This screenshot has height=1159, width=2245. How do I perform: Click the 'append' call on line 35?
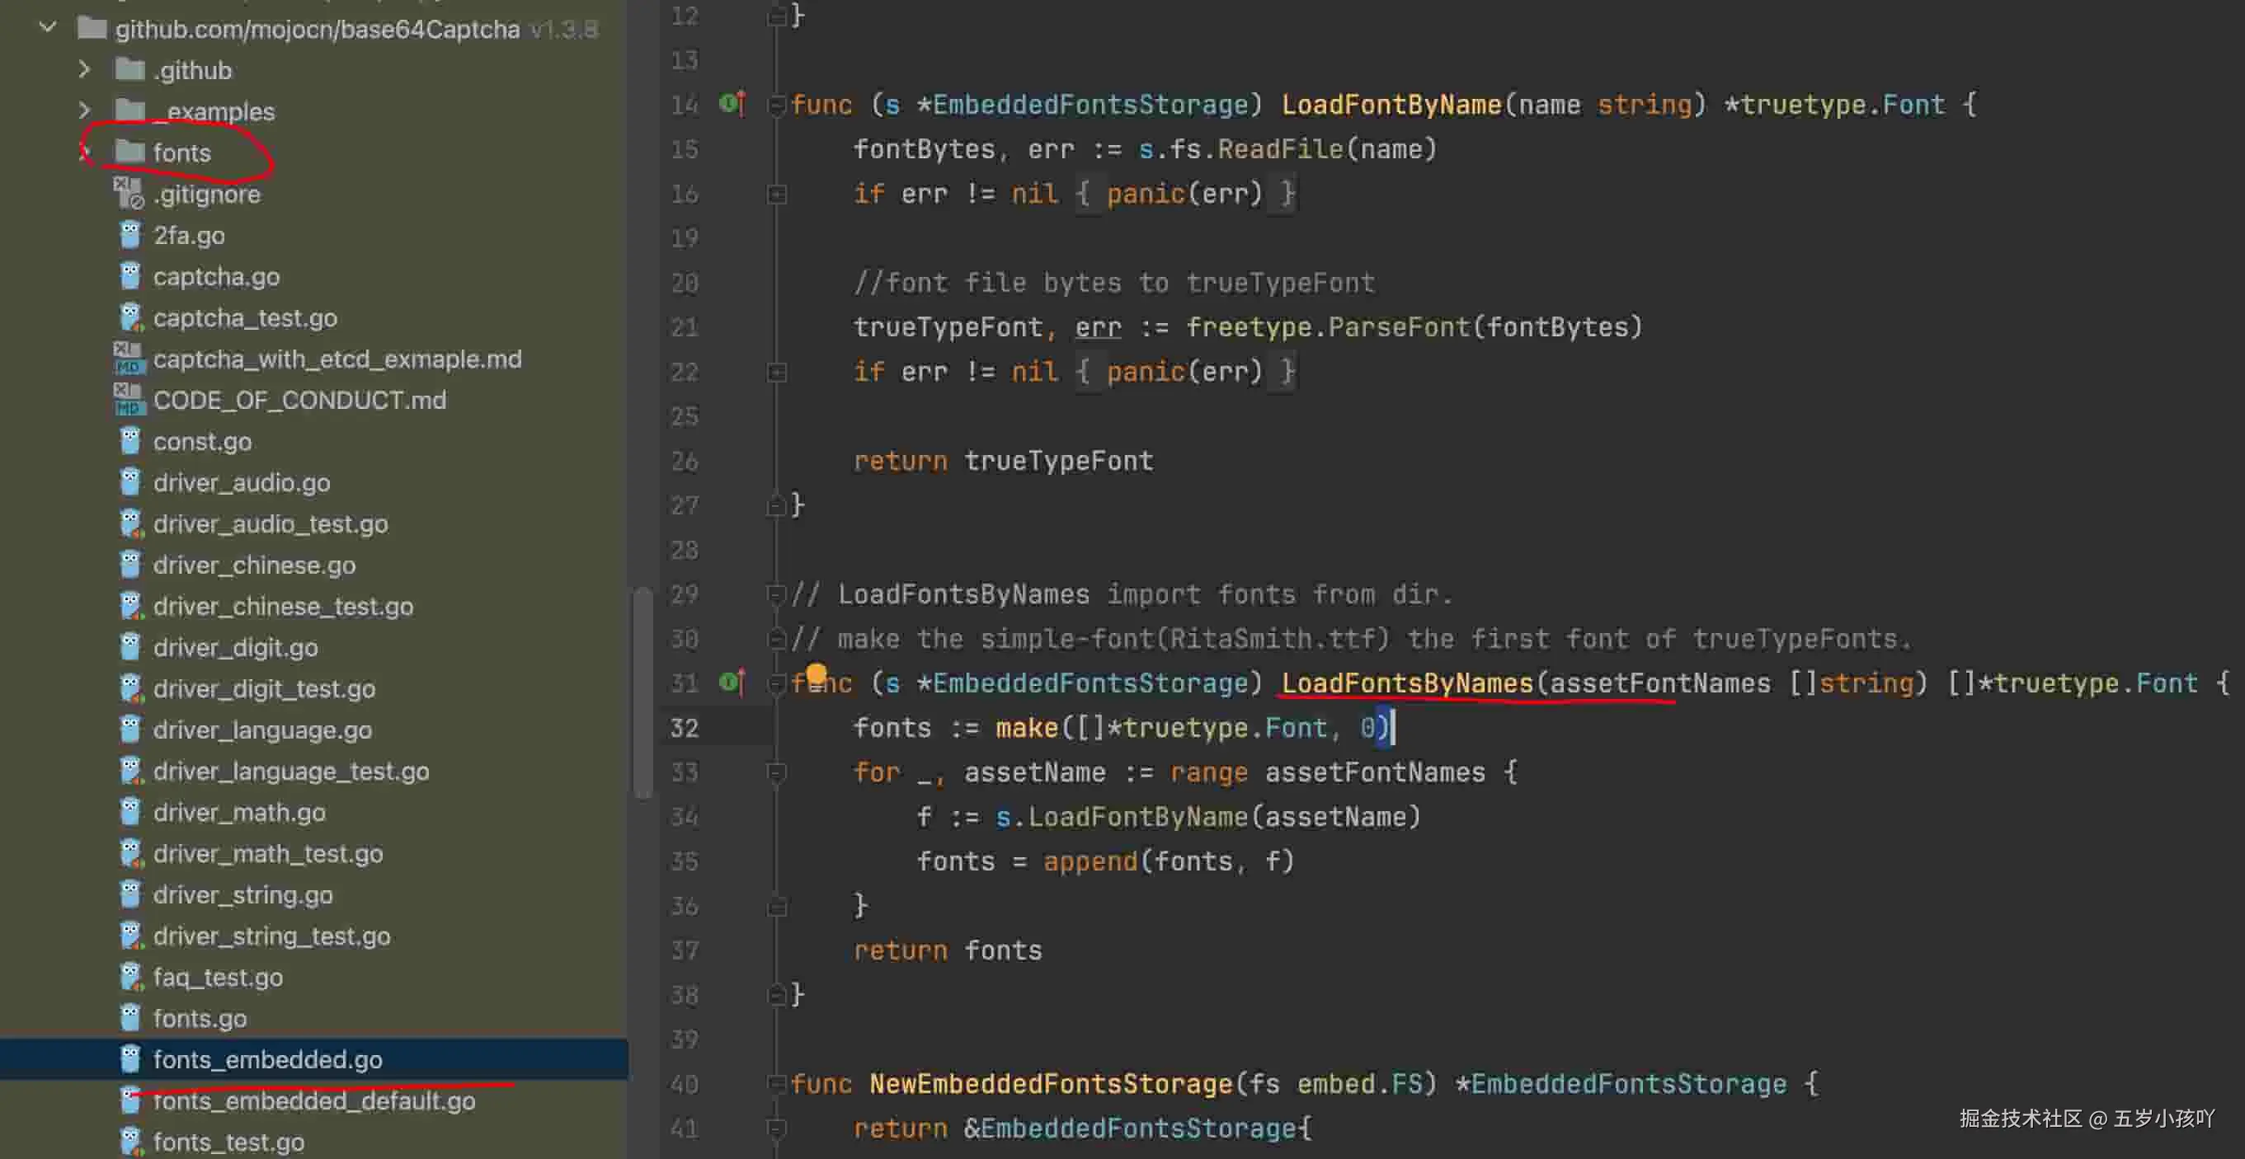pyautogui.click(x=1090, y=861)
